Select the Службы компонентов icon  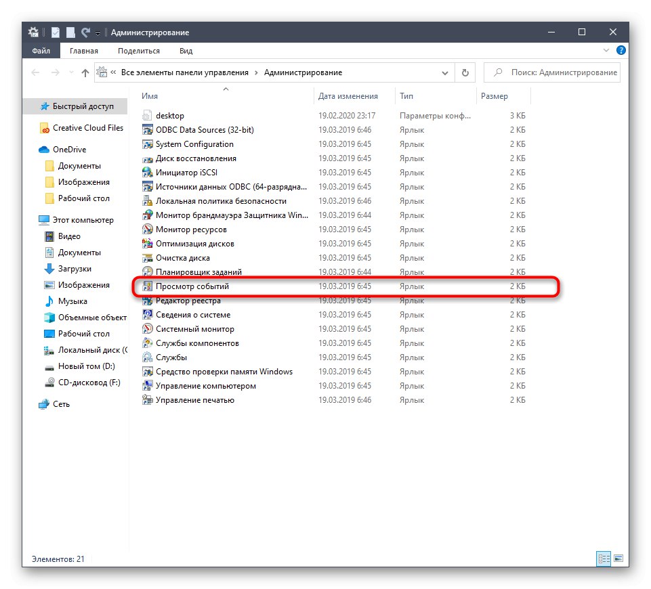point(148,343)
